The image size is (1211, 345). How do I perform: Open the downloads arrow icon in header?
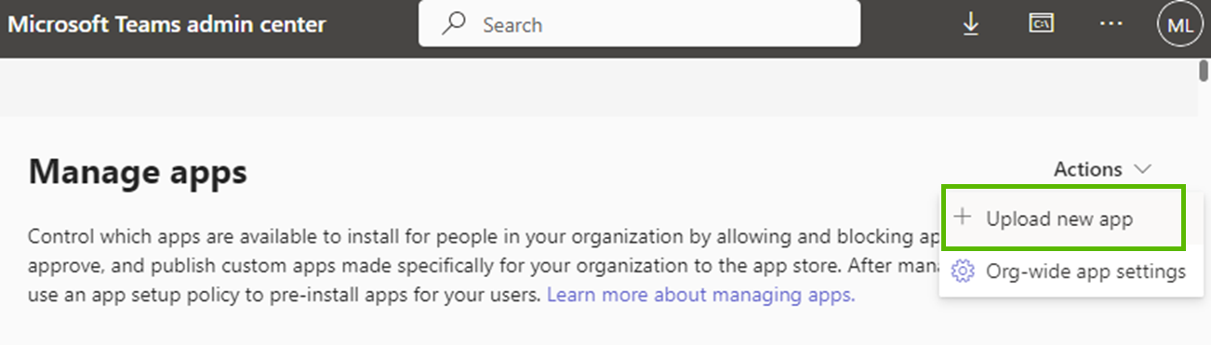tap(971, 25)
